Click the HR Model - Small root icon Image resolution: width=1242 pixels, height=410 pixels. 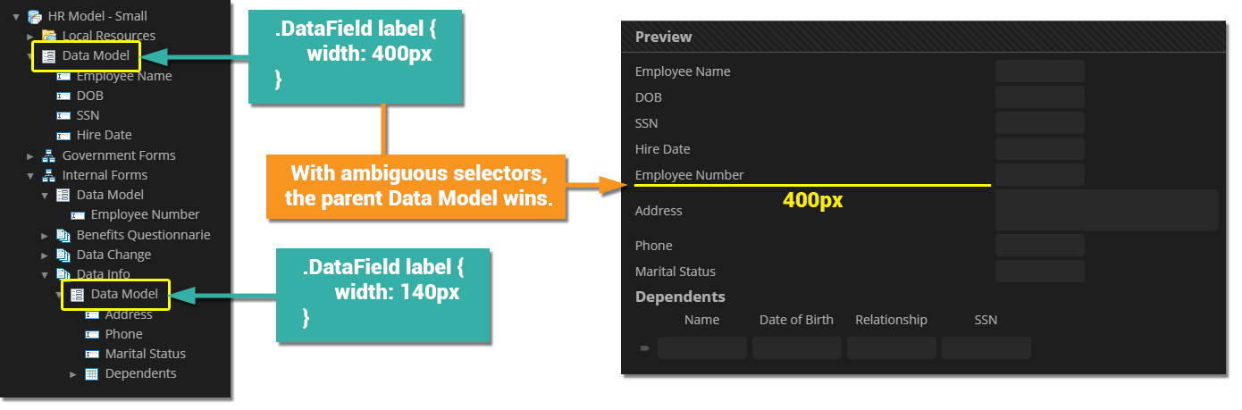coord(35,16)
